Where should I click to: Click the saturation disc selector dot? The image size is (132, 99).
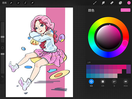[110, 25]
